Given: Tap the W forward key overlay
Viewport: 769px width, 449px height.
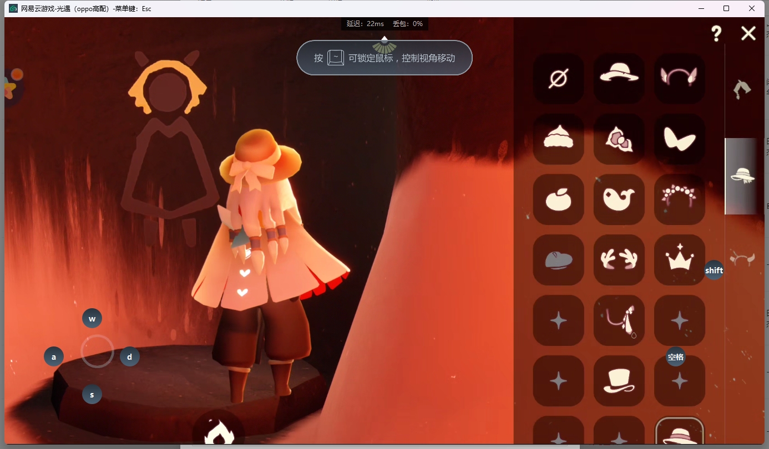Looking at the screenshot, I should pos(92,319).
